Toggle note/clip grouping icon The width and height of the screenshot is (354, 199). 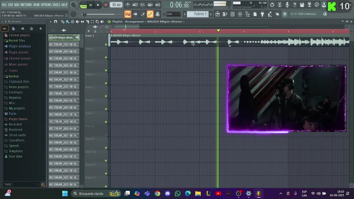(143, 14)
